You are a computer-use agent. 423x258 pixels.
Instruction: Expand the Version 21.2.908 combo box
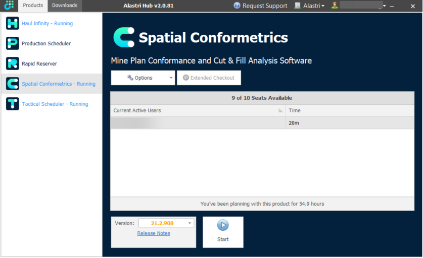(166, 223)
